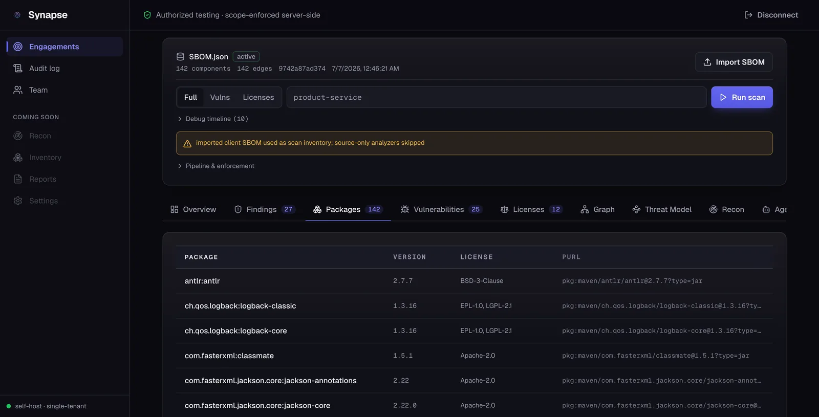Screen dimensions: 819x417
Task: Click the Audit log sidebar icon
Action: 18,68
